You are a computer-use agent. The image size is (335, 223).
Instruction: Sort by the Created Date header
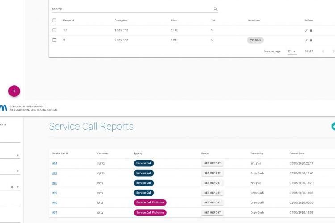pyautogui.click(x=297, y=153)
